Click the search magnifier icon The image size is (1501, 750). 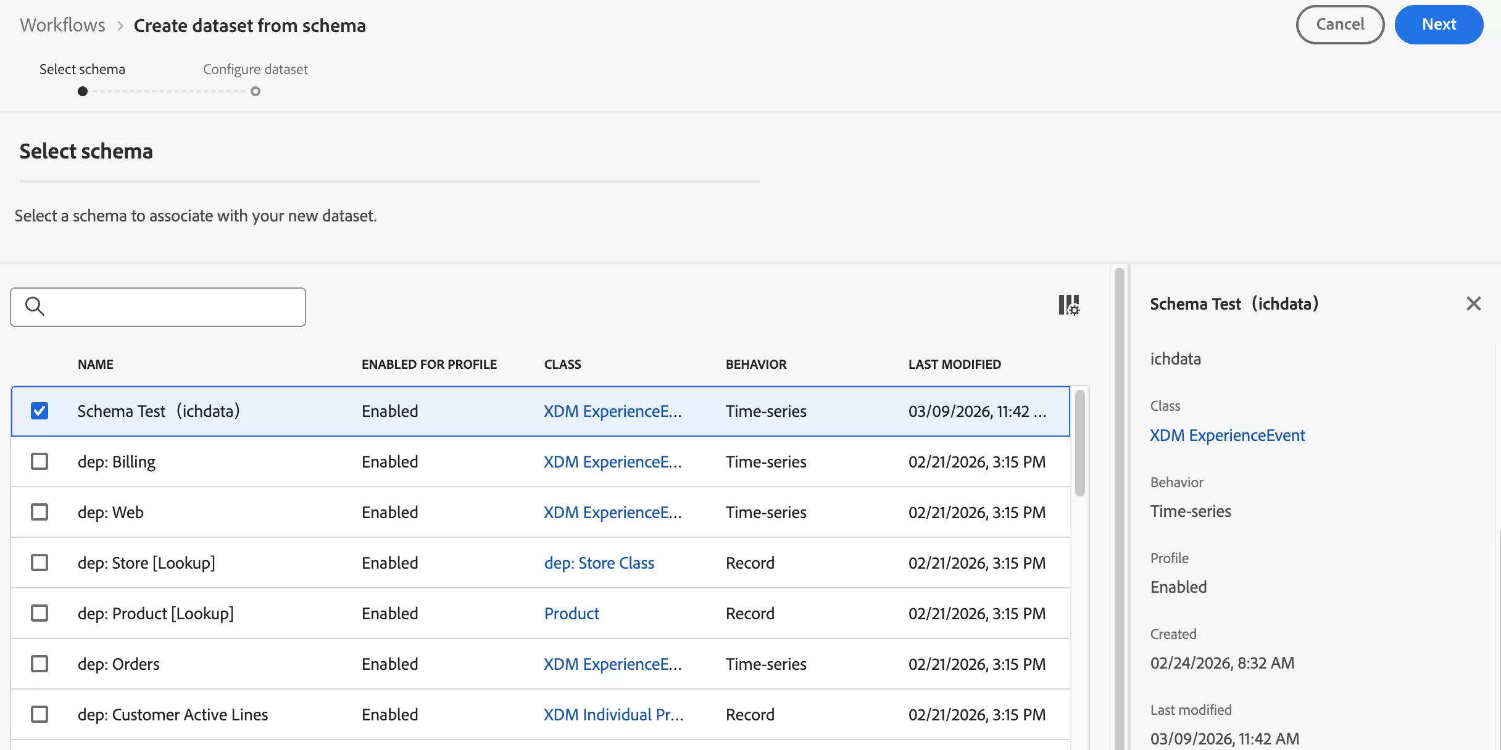click(x=35, y=307)
